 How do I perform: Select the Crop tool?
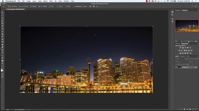pyautogui.click(x=2, y=23)
